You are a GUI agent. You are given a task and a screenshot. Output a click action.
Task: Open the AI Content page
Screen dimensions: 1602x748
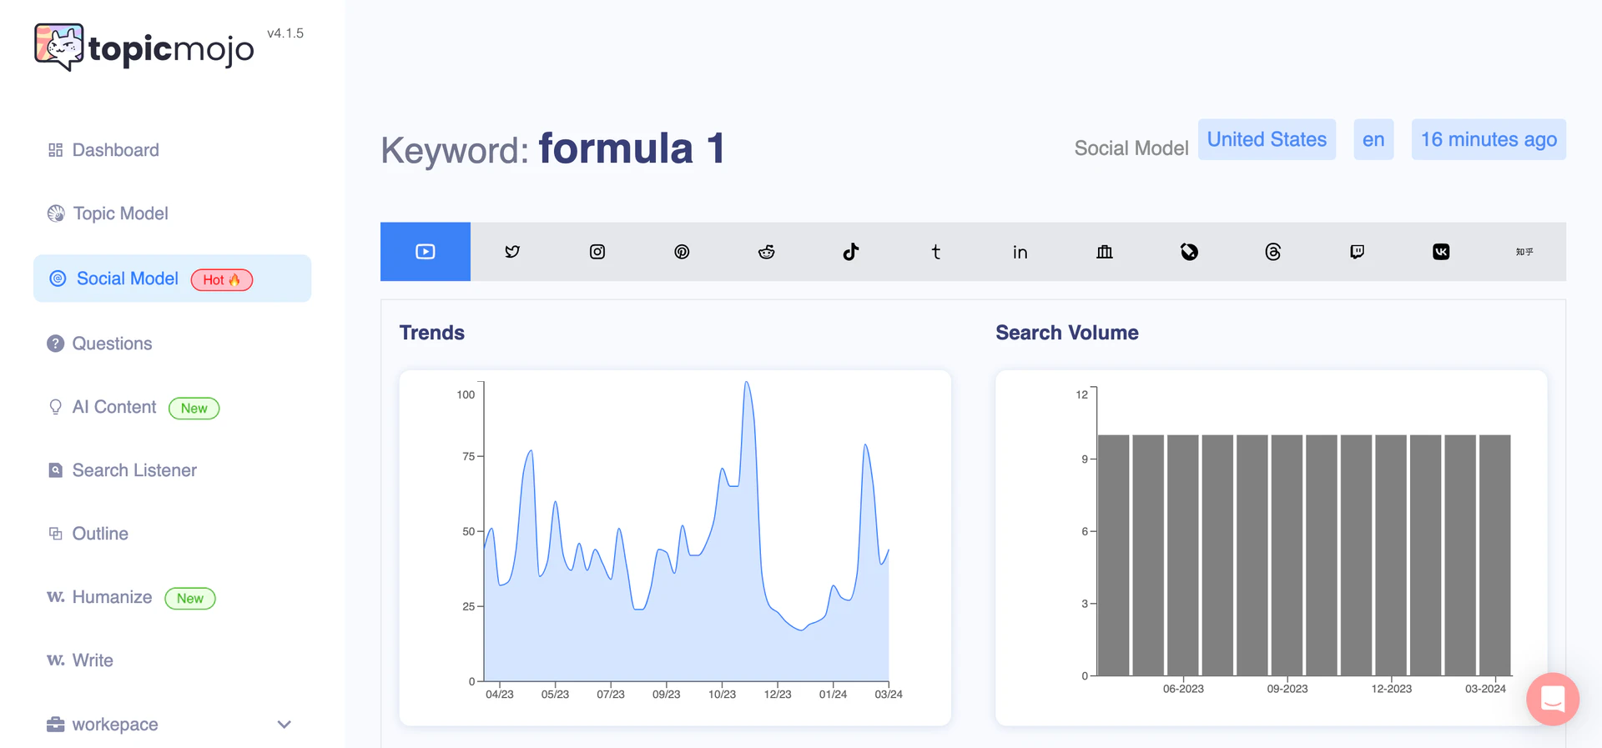[114, 407]
